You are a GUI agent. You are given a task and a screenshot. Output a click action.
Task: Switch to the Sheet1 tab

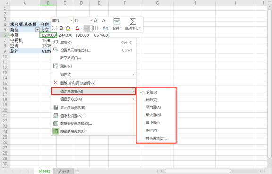[64, 171]
